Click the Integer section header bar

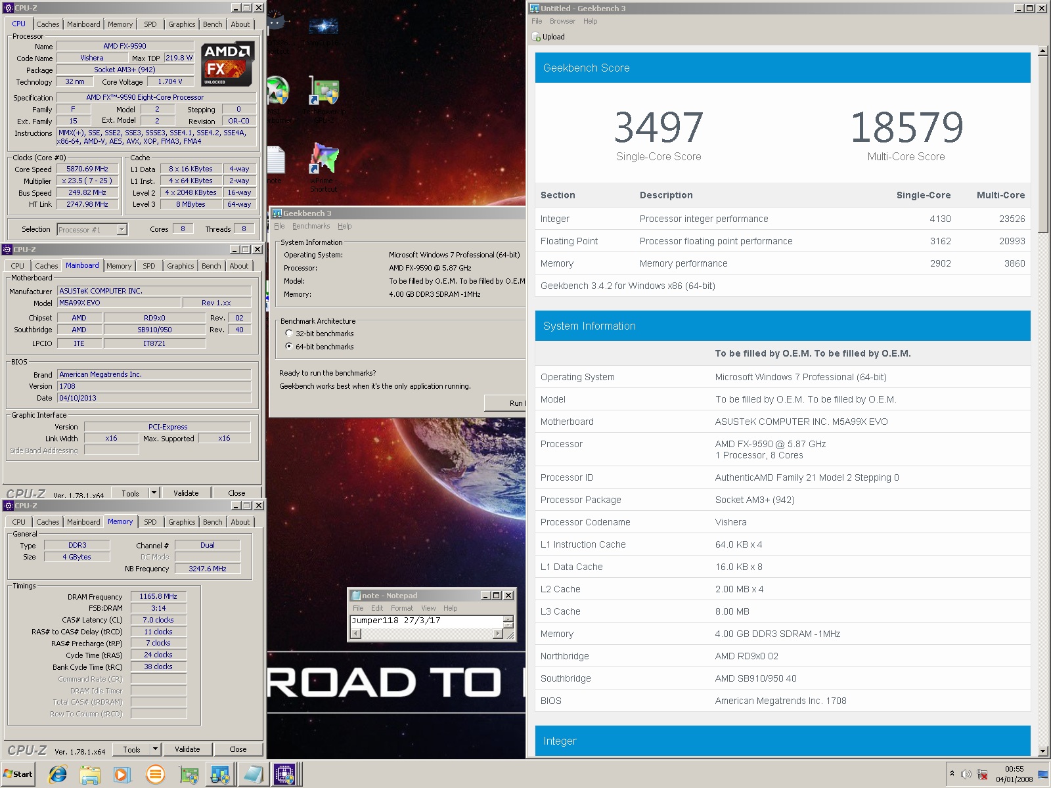782,741
